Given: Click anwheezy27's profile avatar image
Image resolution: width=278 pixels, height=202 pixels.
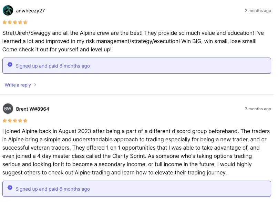Looking at the screenshot, I should (x=8, y=11).
